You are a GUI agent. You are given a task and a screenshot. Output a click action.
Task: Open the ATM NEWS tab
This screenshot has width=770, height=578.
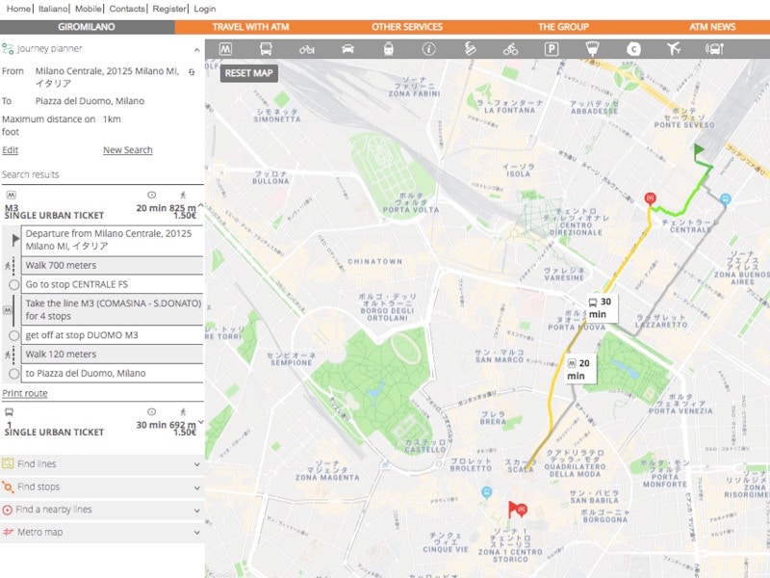712,27
